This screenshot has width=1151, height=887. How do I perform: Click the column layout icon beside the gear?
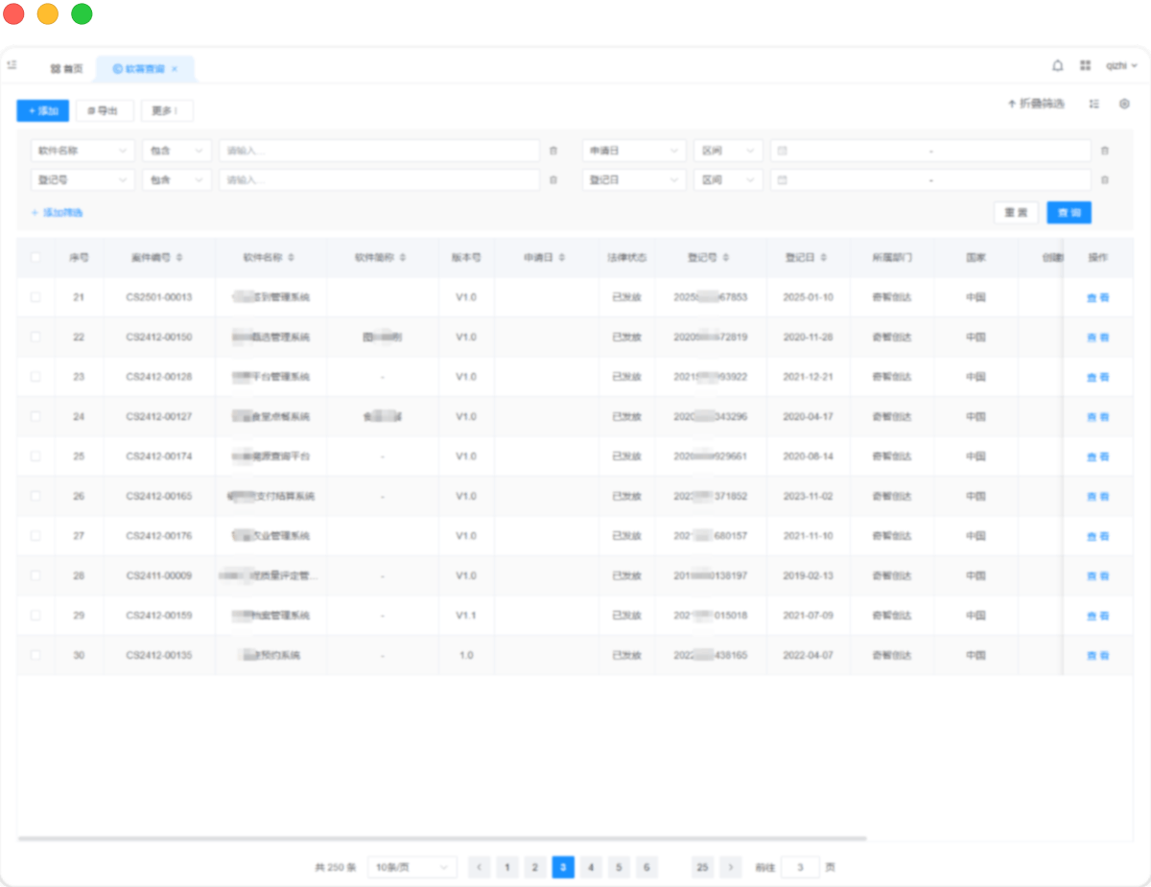point(1093,104)
